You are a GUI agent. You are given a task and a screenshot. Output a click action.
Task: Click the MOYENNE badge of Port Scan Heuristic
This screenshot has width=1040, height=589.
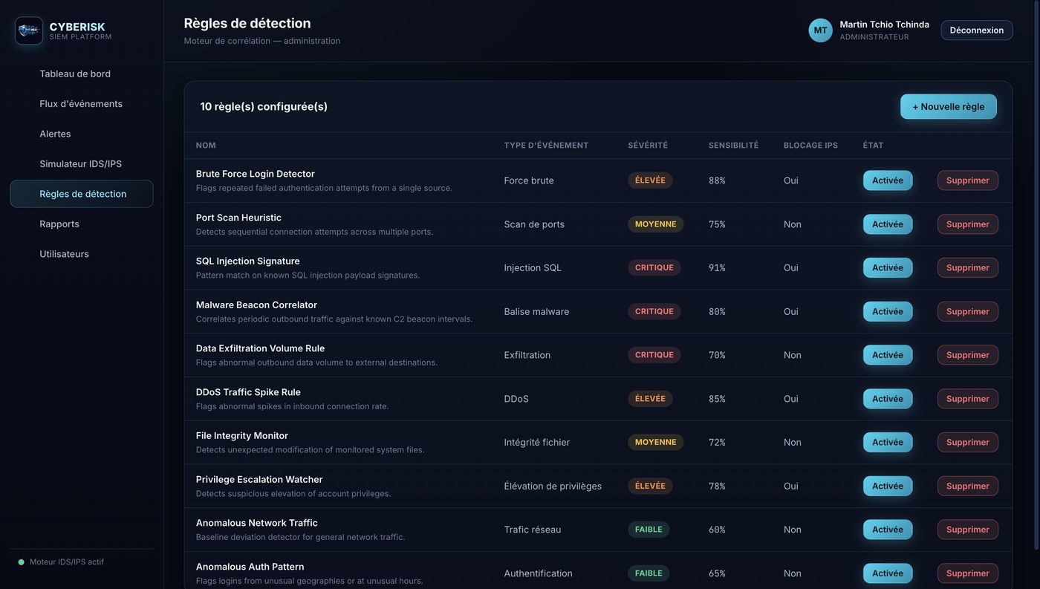coord(656,224)
